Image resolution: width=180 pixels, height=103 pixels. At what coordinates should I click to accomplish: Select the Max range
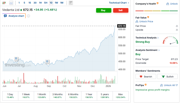coord(121,96)
